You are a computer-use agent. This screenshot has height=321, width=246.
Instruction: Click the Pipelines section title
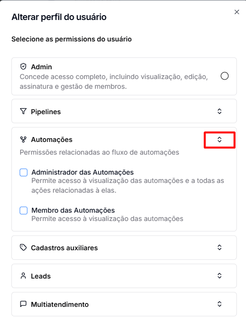click(46, 112)
